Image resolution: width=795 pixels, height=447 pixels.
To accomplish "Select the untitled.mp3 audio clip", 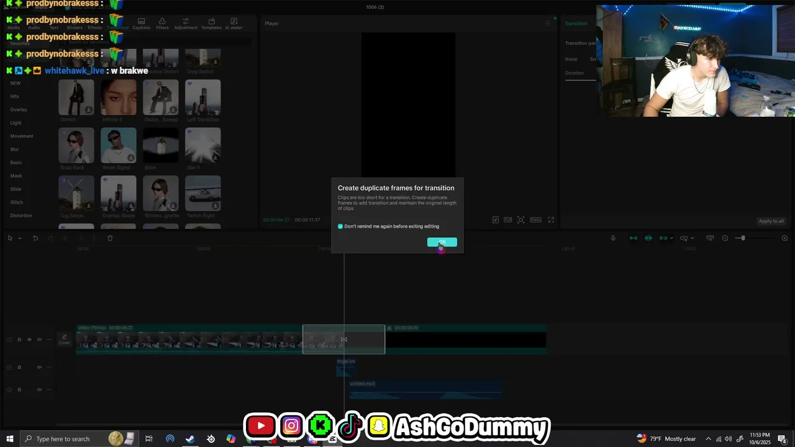I will click(x=425, y=389).
